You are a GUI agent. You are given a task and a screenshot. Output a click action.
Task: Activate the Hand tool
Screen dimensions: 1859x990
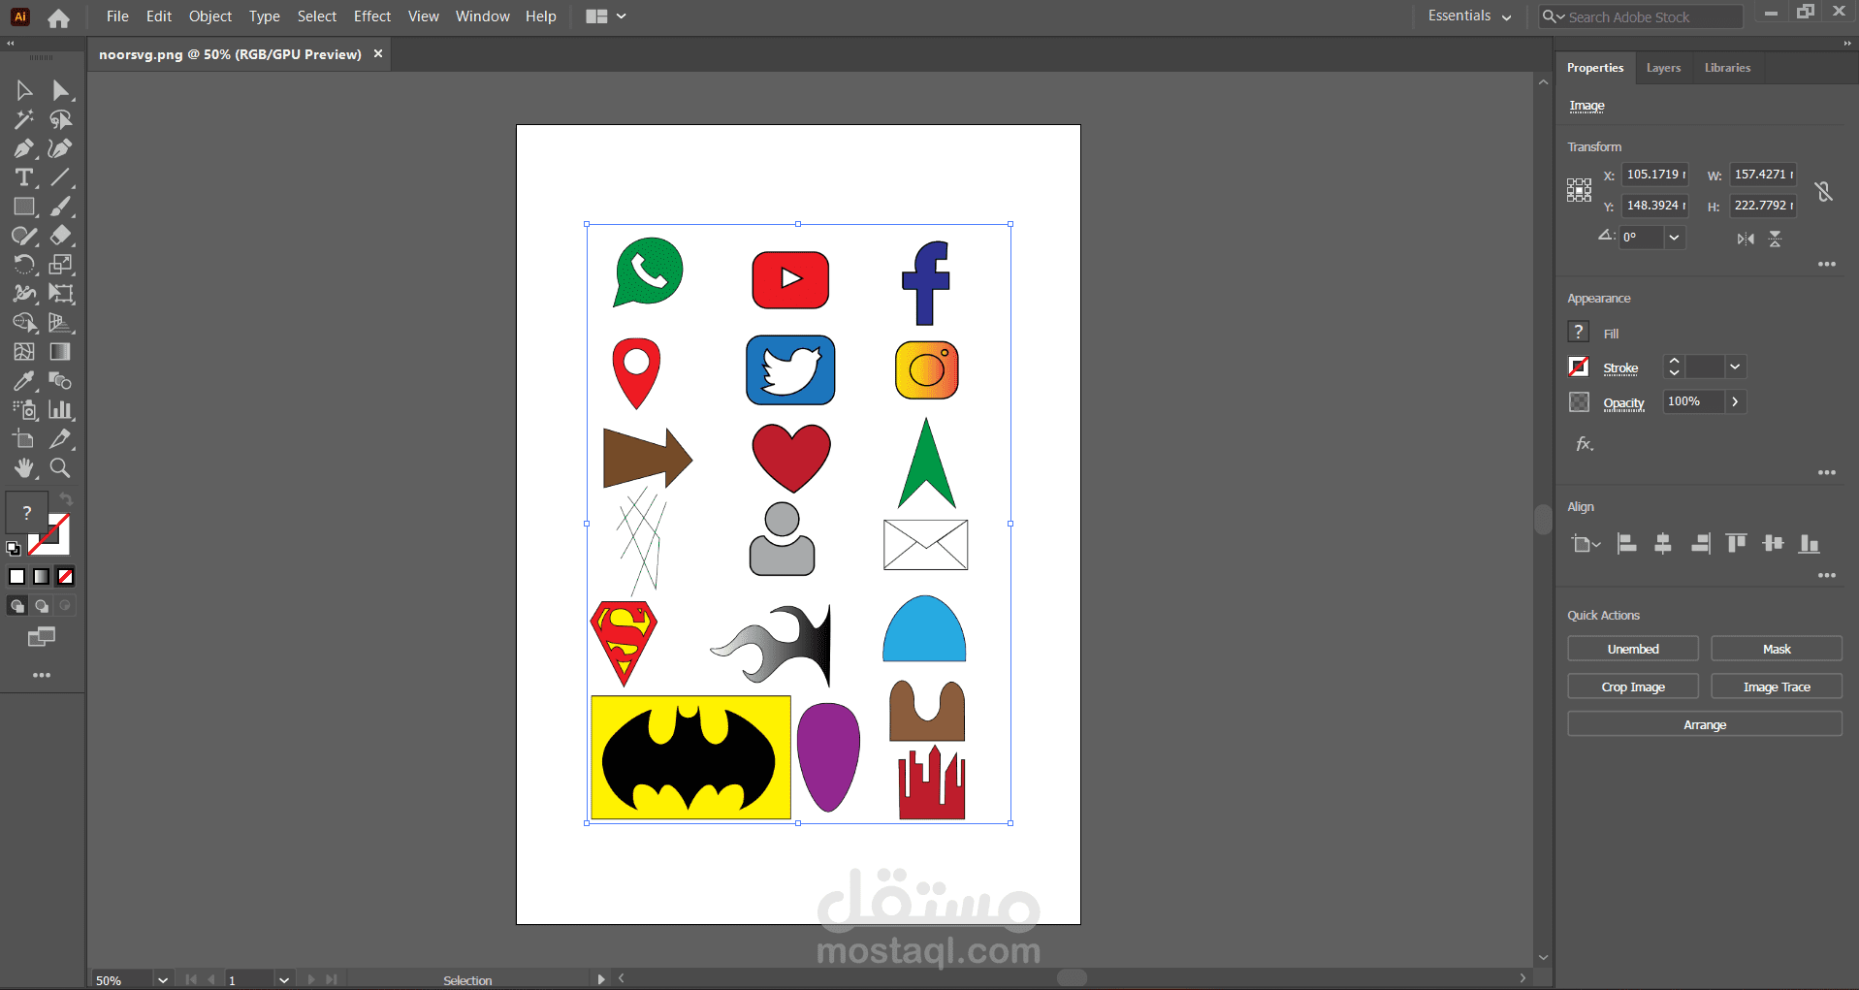[x=24, y=468]
